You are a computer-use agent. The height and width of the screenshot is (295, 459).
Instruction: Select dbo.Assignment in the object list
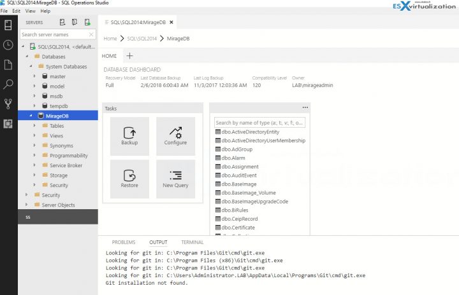click(x=240, y=167)
